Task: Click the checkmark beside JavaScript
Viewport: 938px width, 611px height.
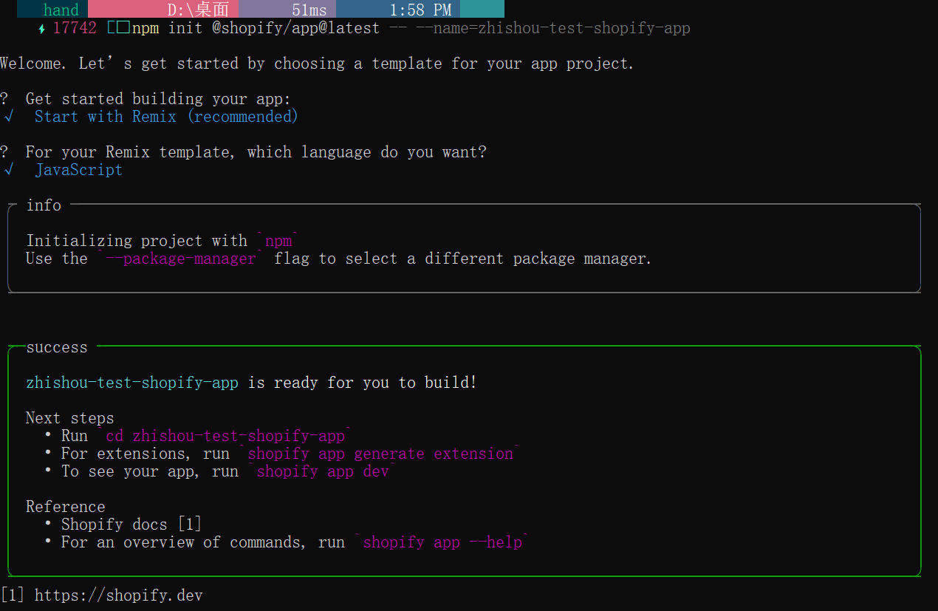Action: [9, 170]
